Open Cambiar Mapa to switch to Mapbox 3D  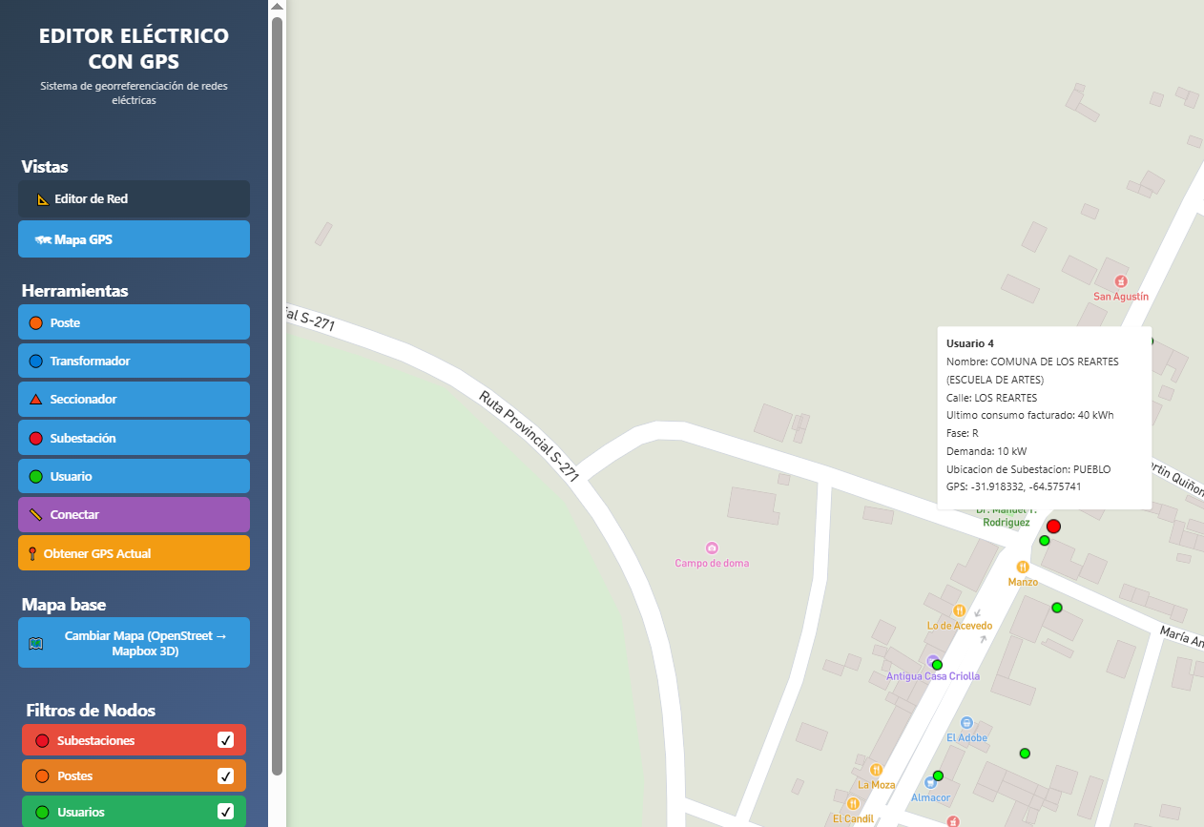(x=134, y=642)
